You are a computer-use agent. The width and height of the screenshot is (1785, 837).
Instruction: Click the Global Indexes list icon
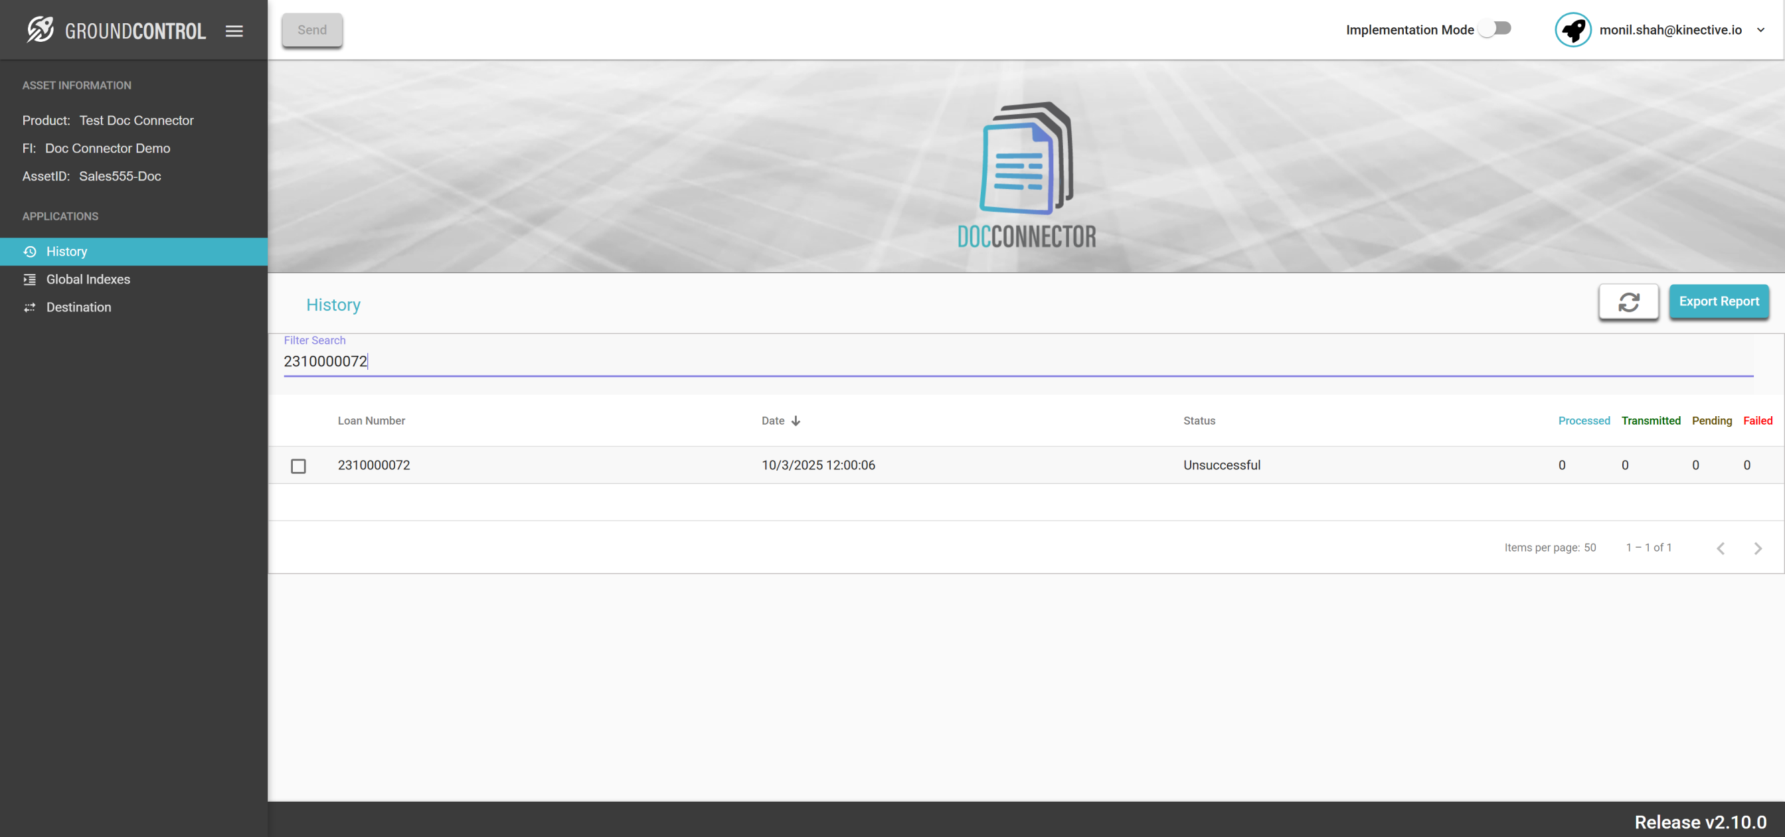point(30,279)
